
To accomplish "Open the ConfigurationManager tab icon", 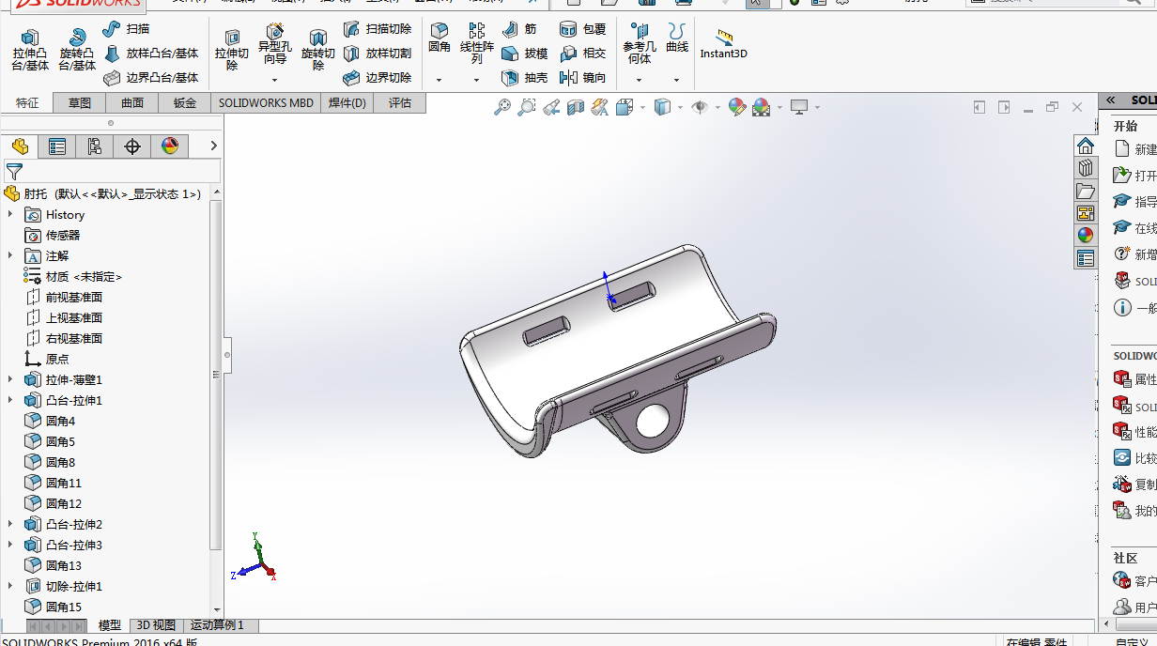I will pyautogui.click(x=95, y=146).
